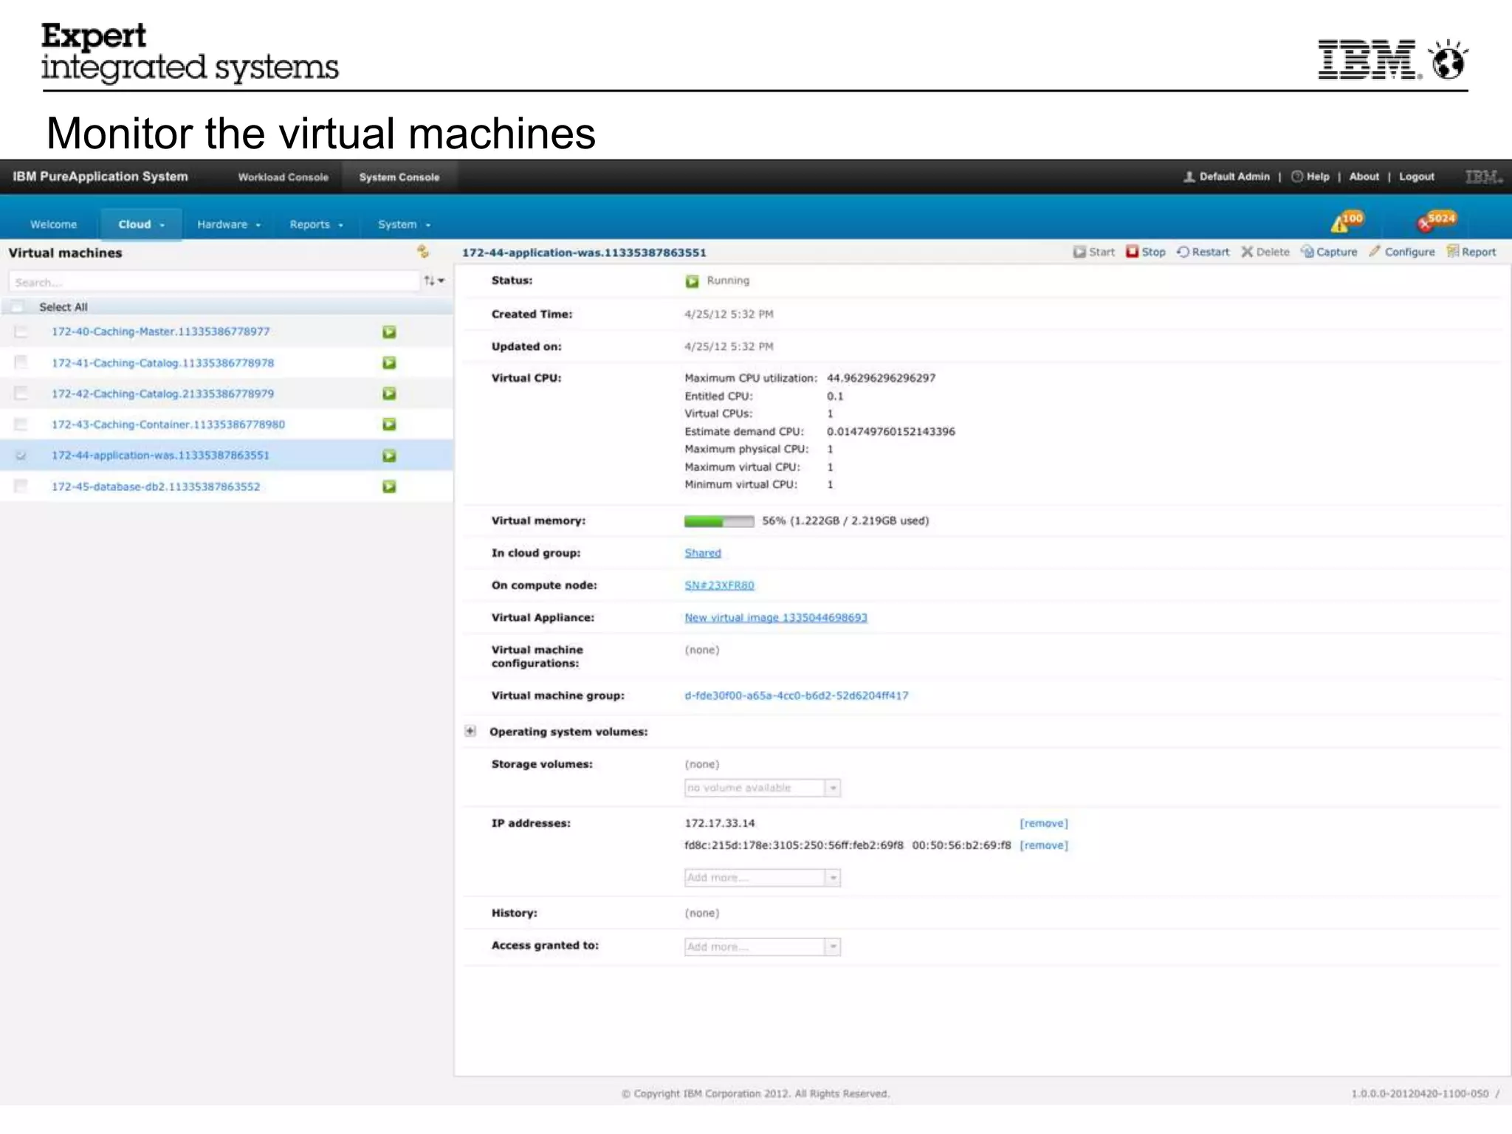The width and height of the screenshot is (1512, 1134).
Task: Click running status icon for 172-41-Caching-Catalog
Action: coord(389,362)
